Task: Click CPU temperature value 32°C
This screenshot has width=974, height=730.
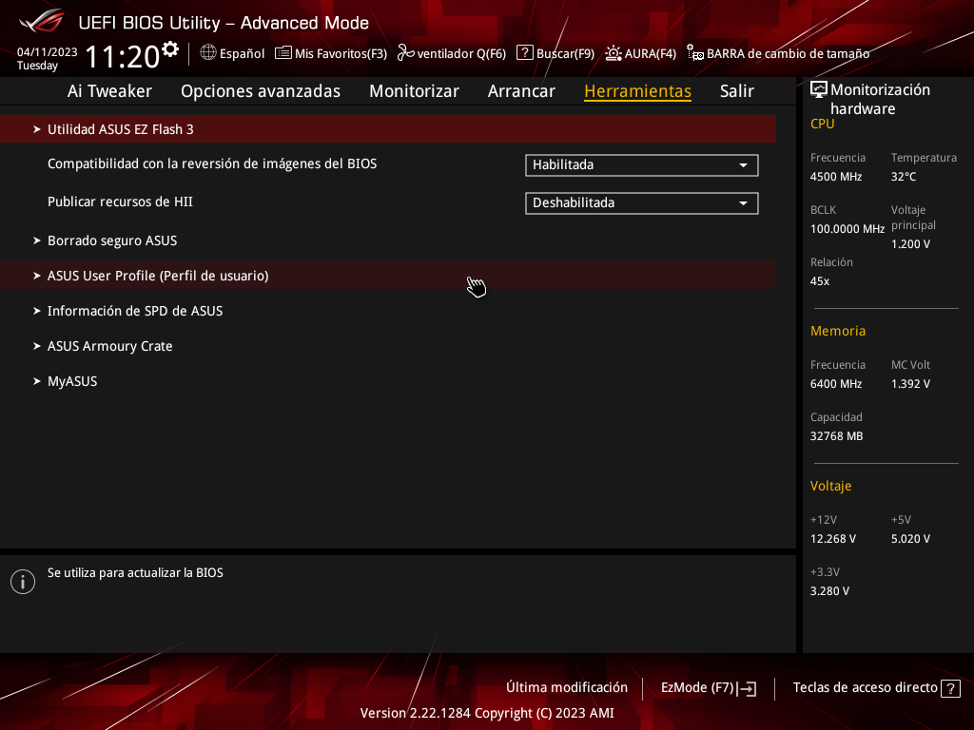Action: click(904, 177)
